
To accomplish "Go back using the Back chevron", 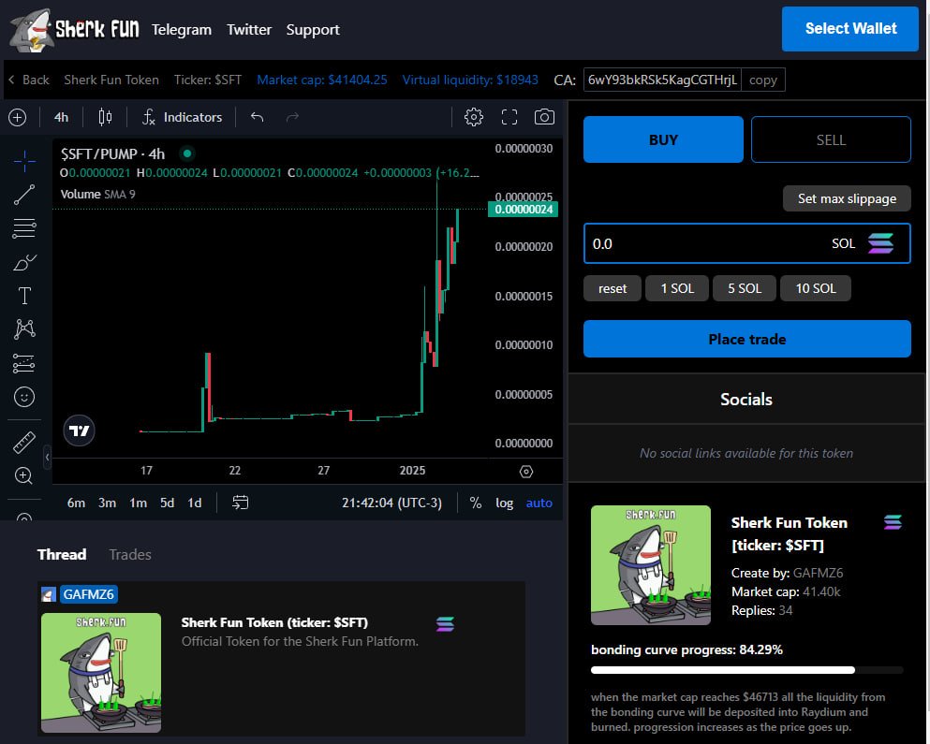I will pos(28,80).
